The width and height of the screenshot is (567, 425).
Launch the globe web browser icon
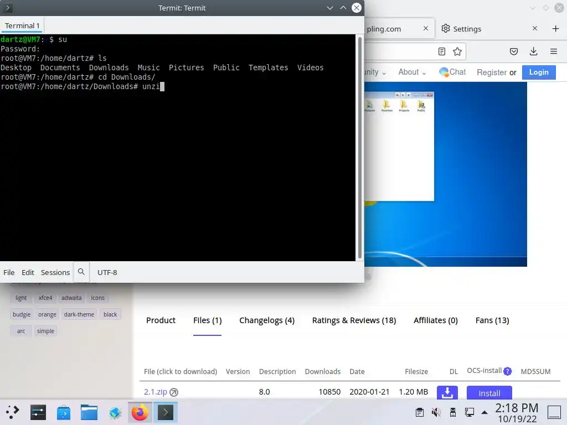115,412
